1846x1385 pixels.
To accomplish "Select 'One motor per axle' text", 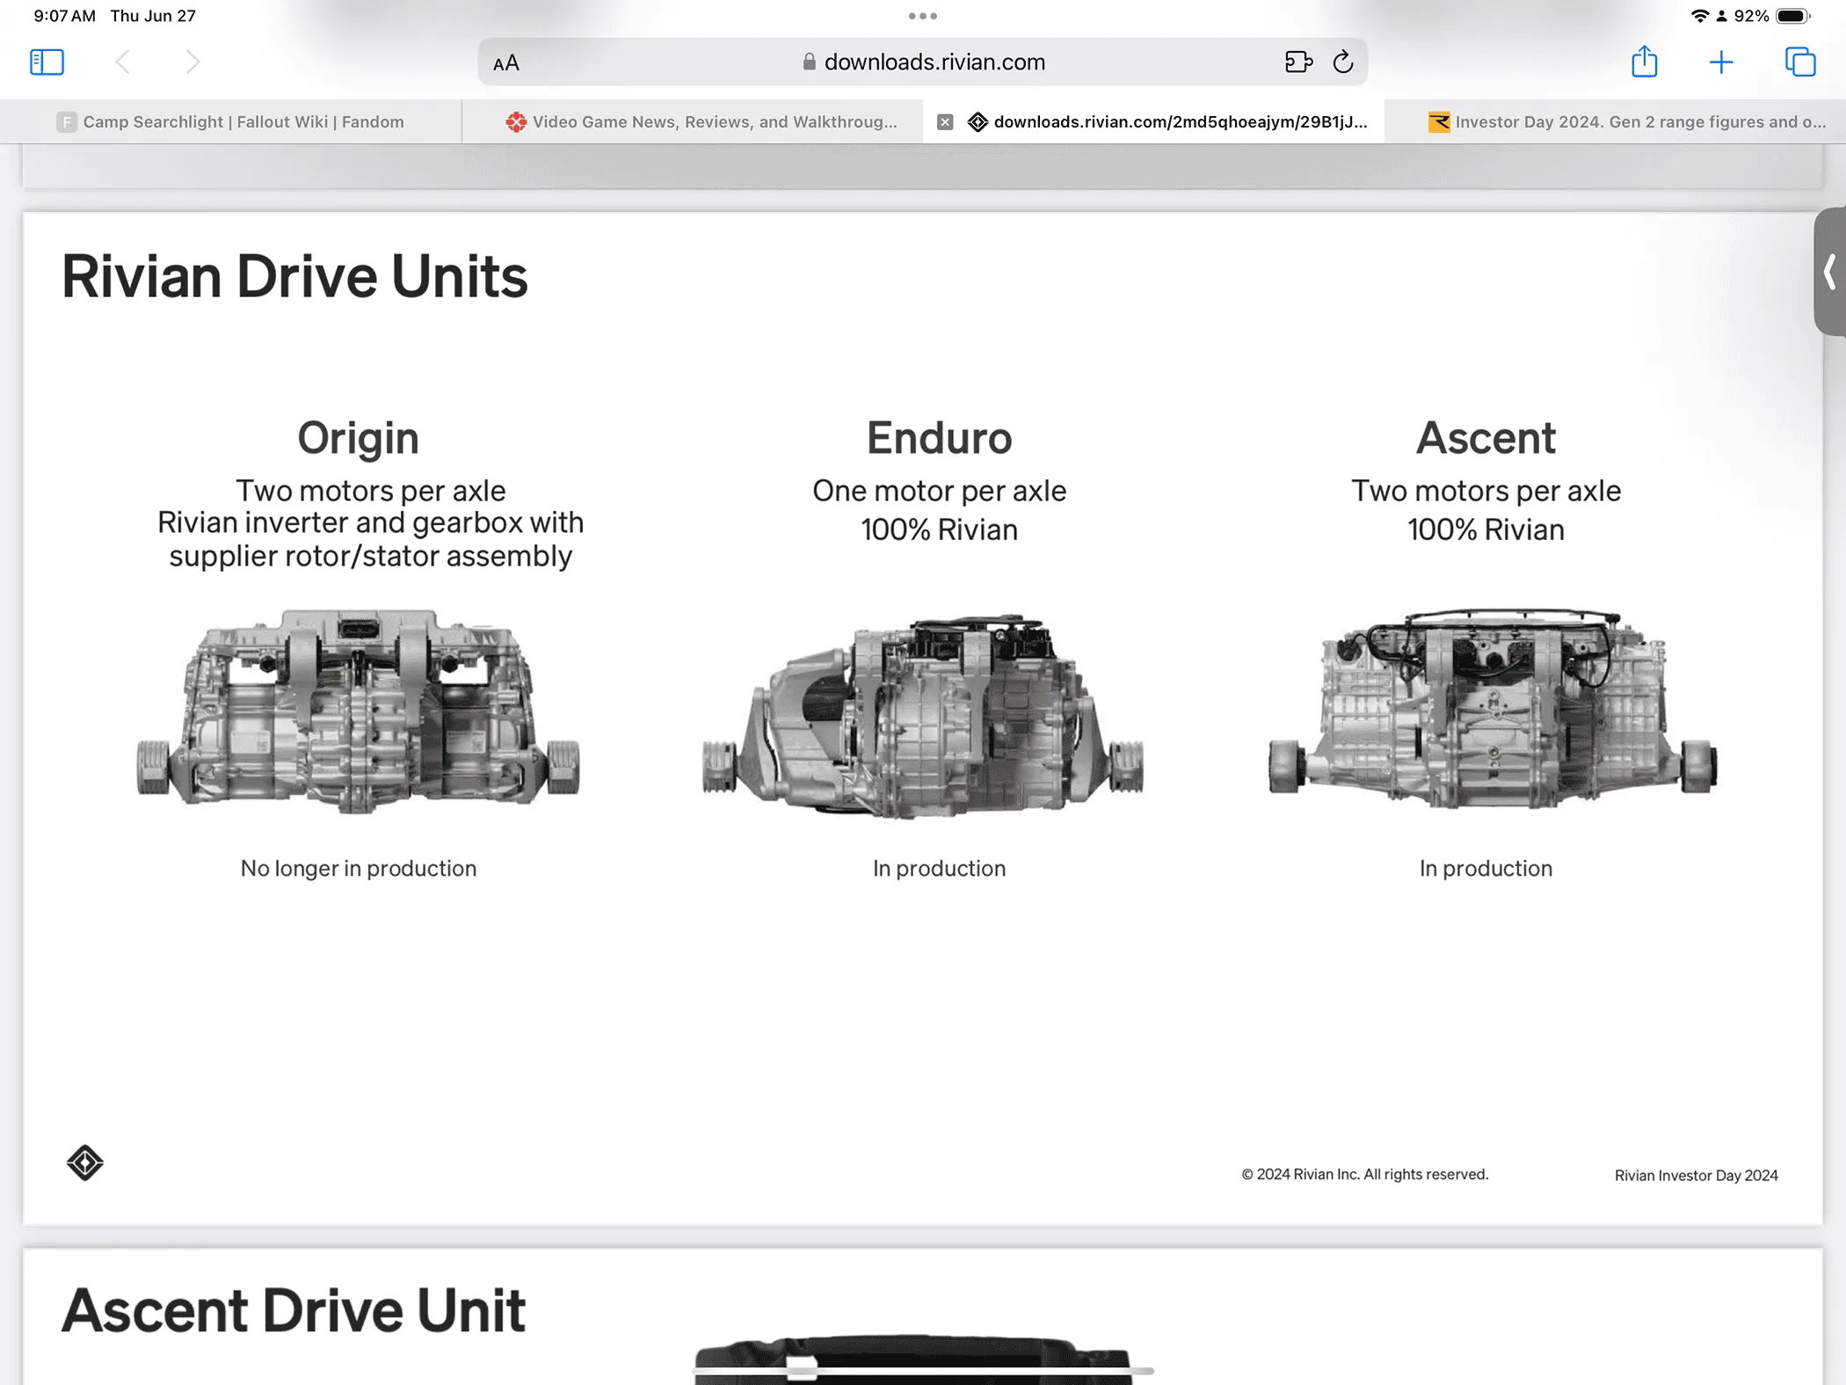I will click(939, 491).
